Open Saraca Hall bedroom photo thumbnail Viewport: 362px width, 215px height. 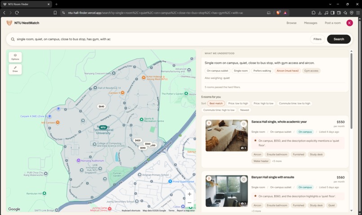coord(227,136)
